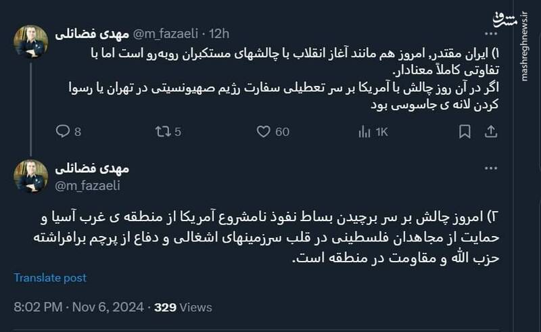Click the @m_fazaeli handle in the first tweet header
Image resolution: width=541 pixels, height=332 pixels.
pyautogui.click(x=163, y=33)
